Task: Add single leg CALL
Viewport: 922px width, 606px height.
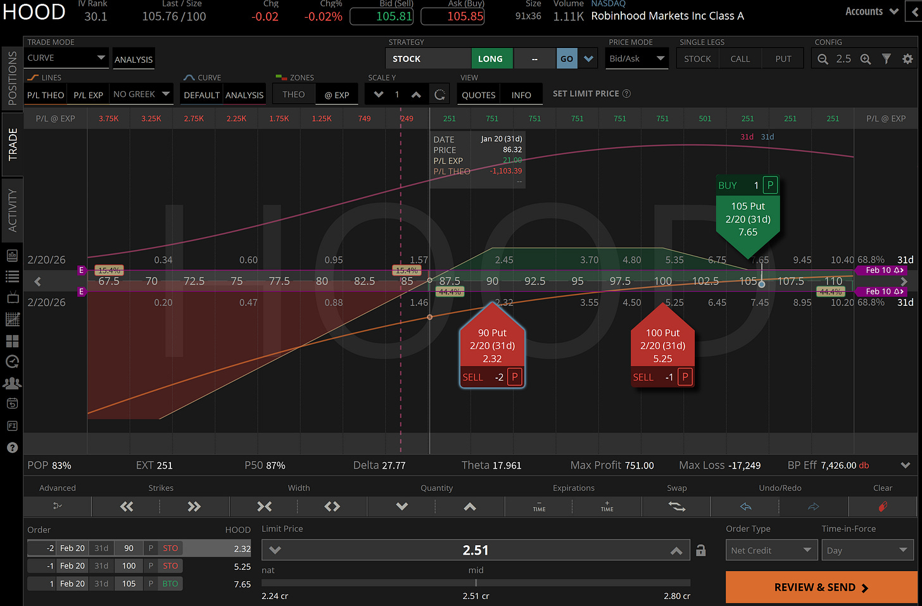Action: click(x=740, y=59)
